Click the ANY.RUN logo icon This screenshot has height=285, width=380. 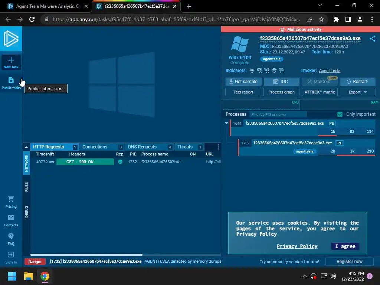tap(11, 39)
